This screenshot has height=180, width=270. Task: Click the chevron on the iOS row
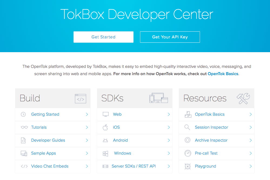click(169, 127)
